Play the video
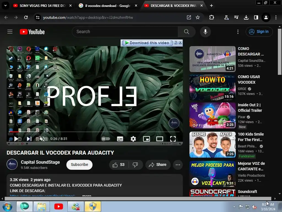This screenshot has height=212, width=282. (16, 139)
